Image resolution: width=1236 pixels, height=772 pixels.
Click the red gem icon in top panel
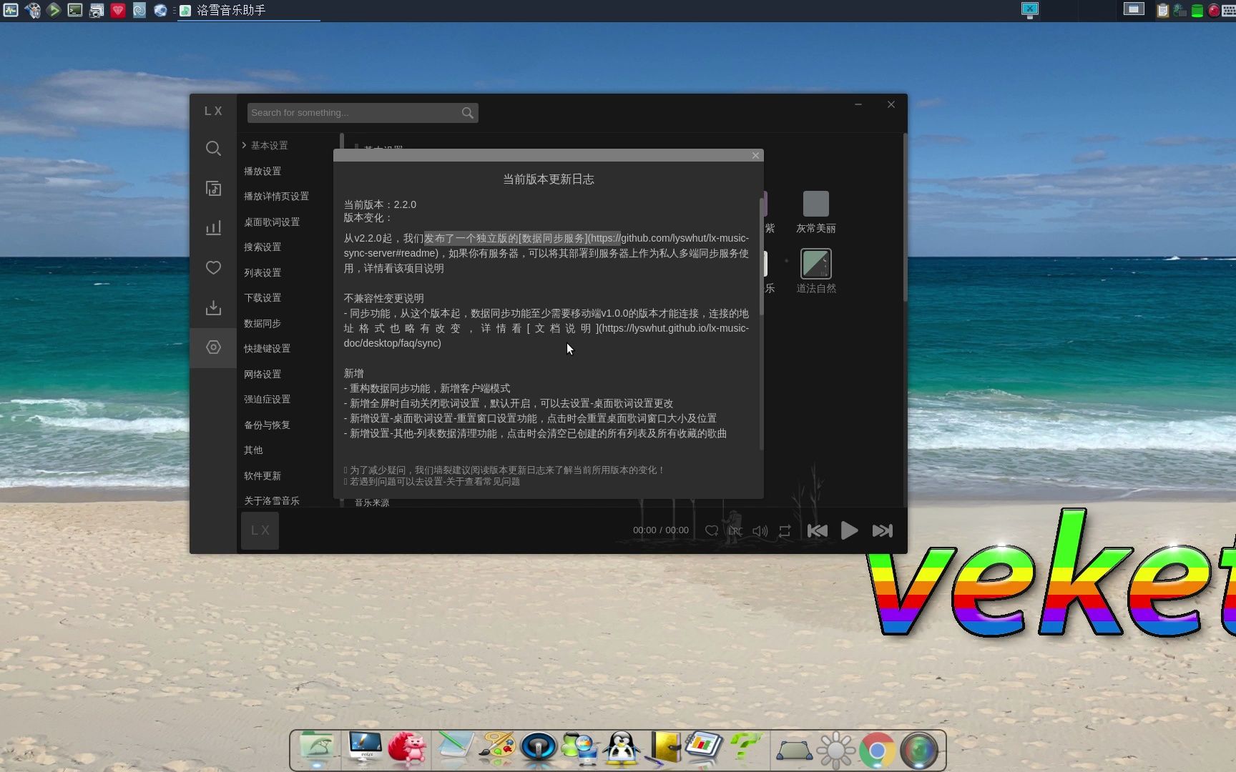118,10
